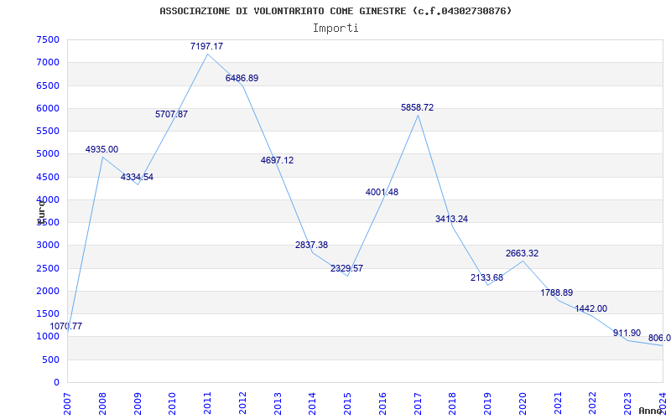This screenshot has height=419, width=671.
Task: Select data label 5707.87
Action: (171, 114)
